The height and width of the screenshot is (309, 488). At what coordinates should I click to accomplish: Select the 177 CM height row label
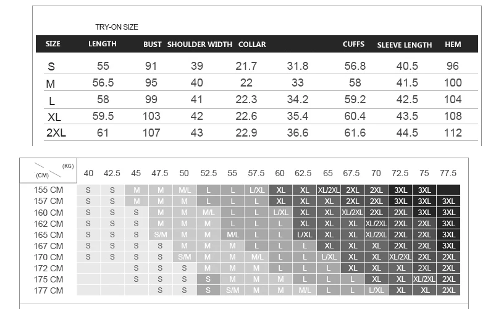click(48, 290)
